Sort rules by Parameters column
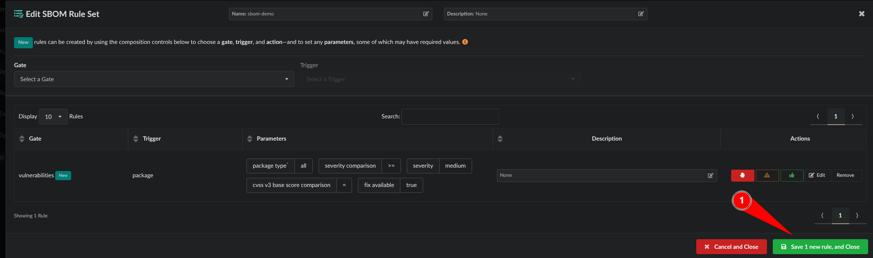Image resolution: width=873 pixels, height=258 pixels. click(x=250, y=139)
